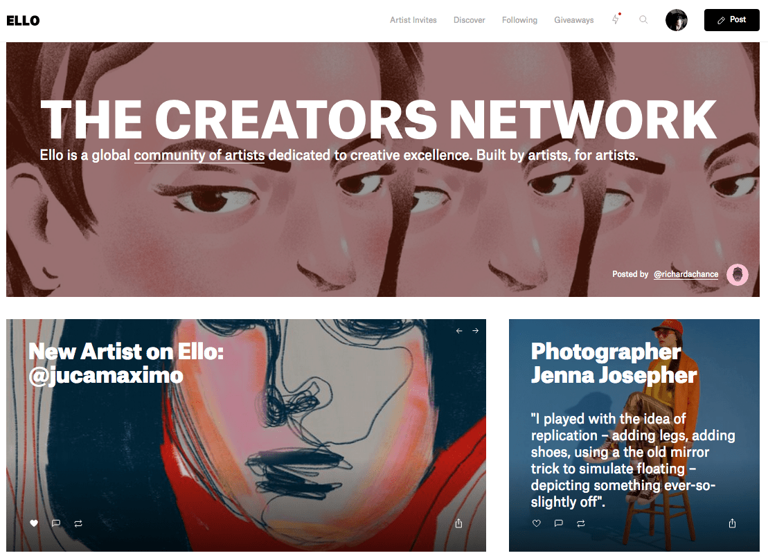Share the @jucamaximo post
The height and width of the screenshot is (560, 768).
pos(458,523)
